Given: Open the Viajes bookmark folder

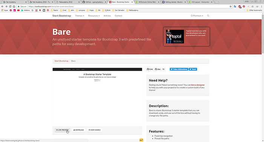Looking at the screenshot, I should point(91,10).
